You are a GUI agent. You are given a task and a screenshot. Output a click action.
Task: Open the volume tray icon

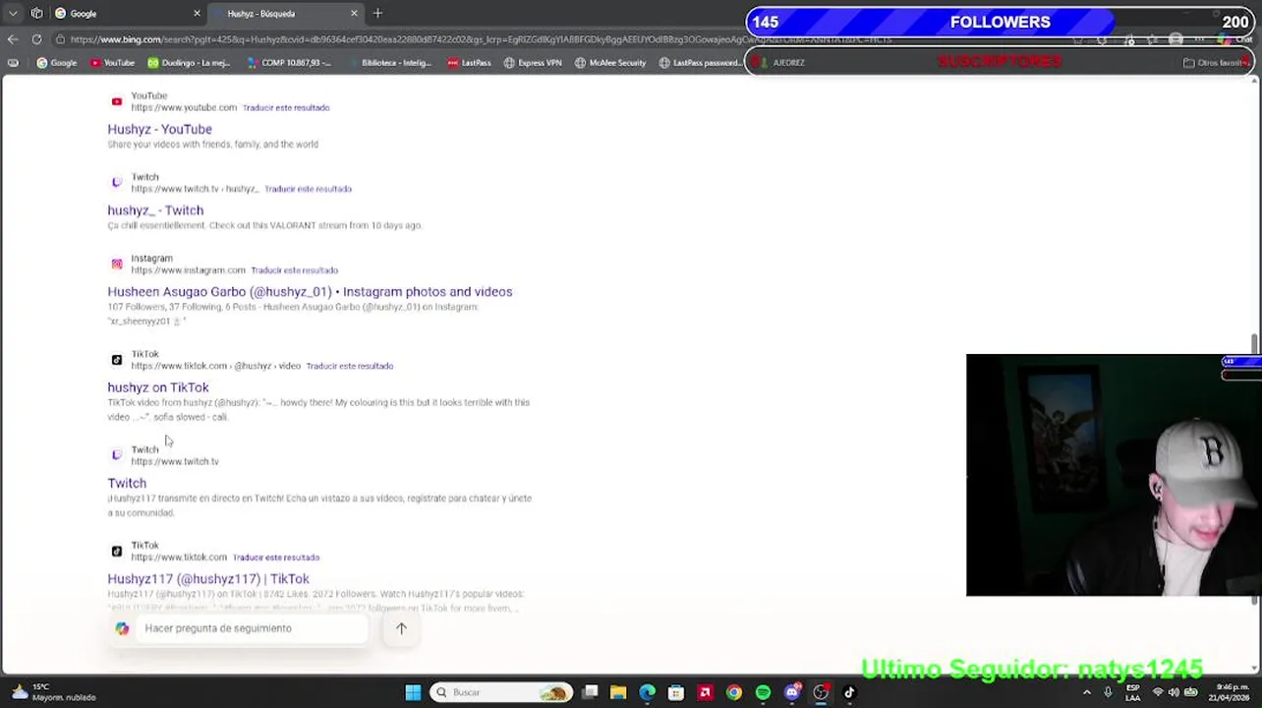[x=1174, y=692]
